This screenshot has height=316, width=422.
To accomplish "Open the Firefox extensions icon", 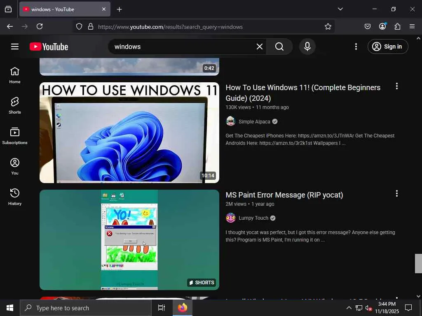I will coord(397,26).
